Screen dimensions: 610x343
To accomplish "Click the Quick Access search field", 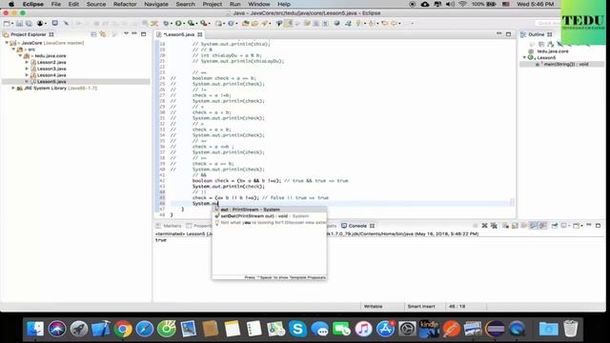I will (x=548, y=23).
